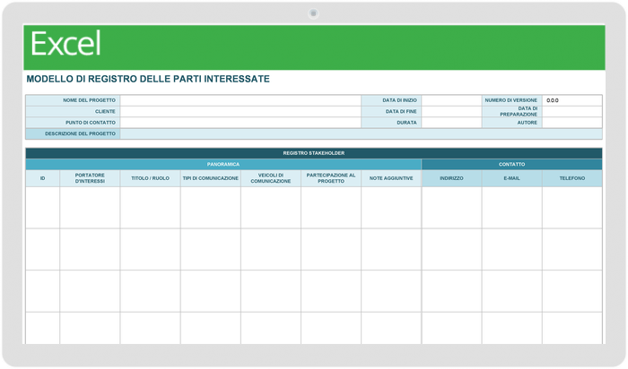Click the empty field next to PUNTO DI CONTATTO
The width and height of the screenshot is (628, 369).
240,123
